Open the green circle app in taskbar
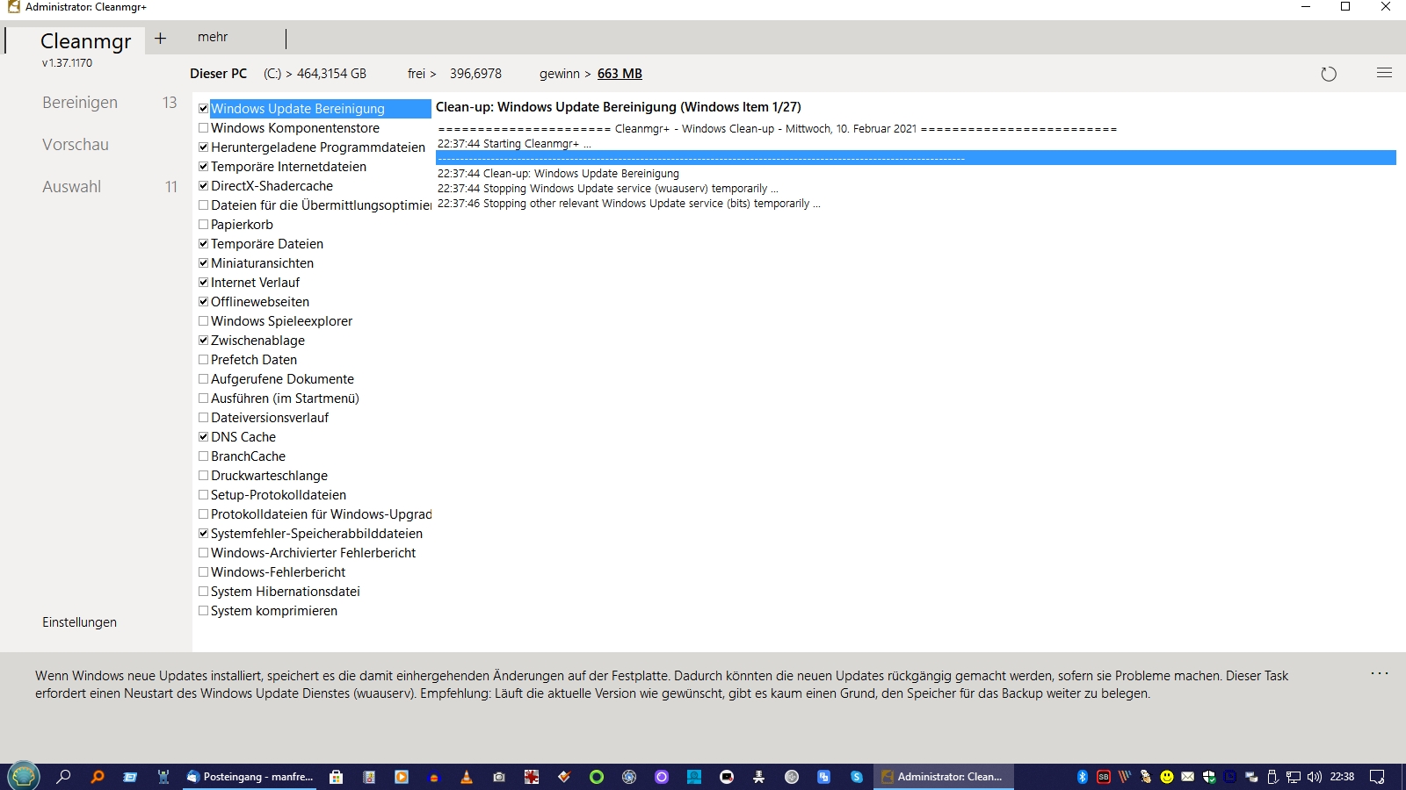 click(597, 777)
